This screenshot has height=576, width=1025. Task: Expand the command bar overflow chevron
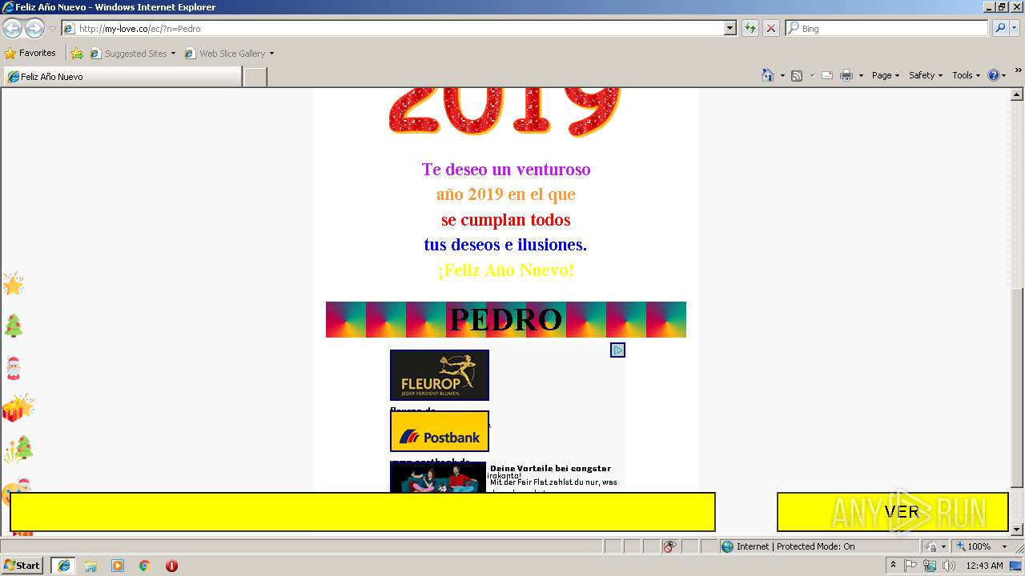pyautogui.click(x=1019, y=70)
